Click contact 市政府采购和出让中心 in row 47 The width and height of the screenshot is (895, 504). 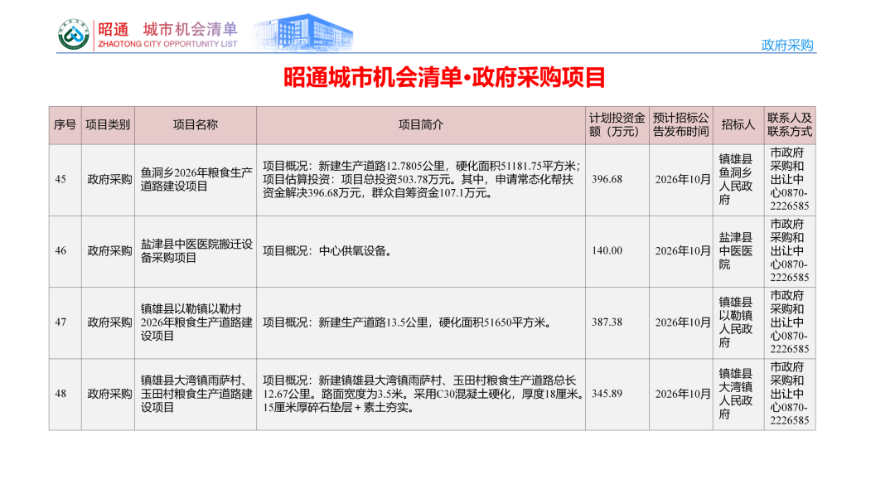click(790, 322)
